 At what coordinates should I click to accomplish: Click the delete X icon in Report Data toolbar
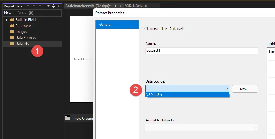31,13
